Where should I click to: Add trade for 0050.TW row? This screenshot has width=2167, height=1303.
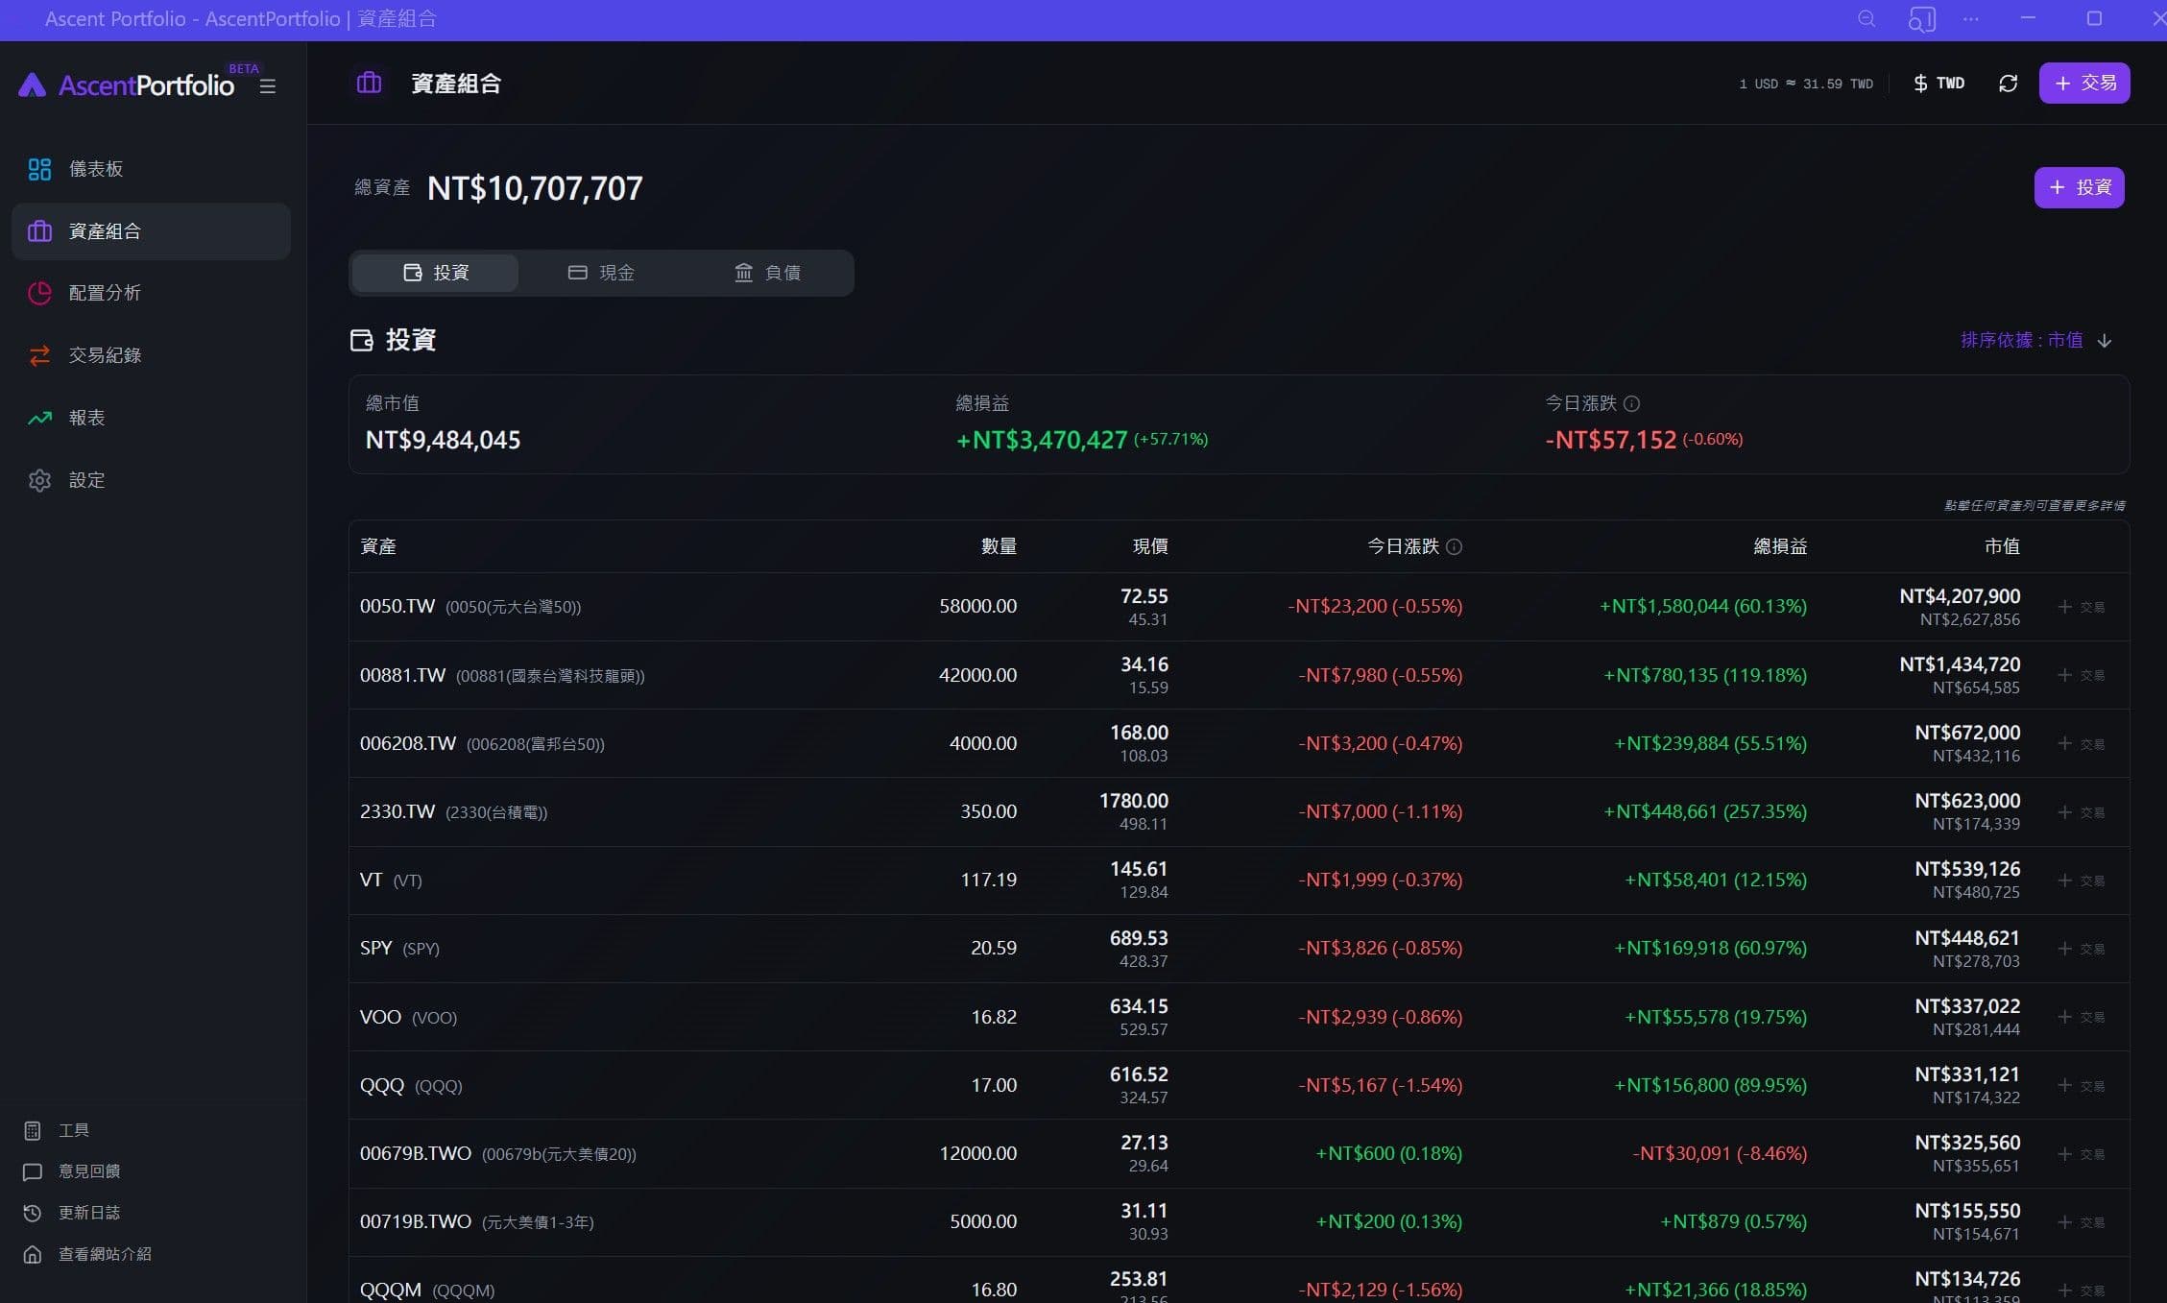(x=2081, y=607)
